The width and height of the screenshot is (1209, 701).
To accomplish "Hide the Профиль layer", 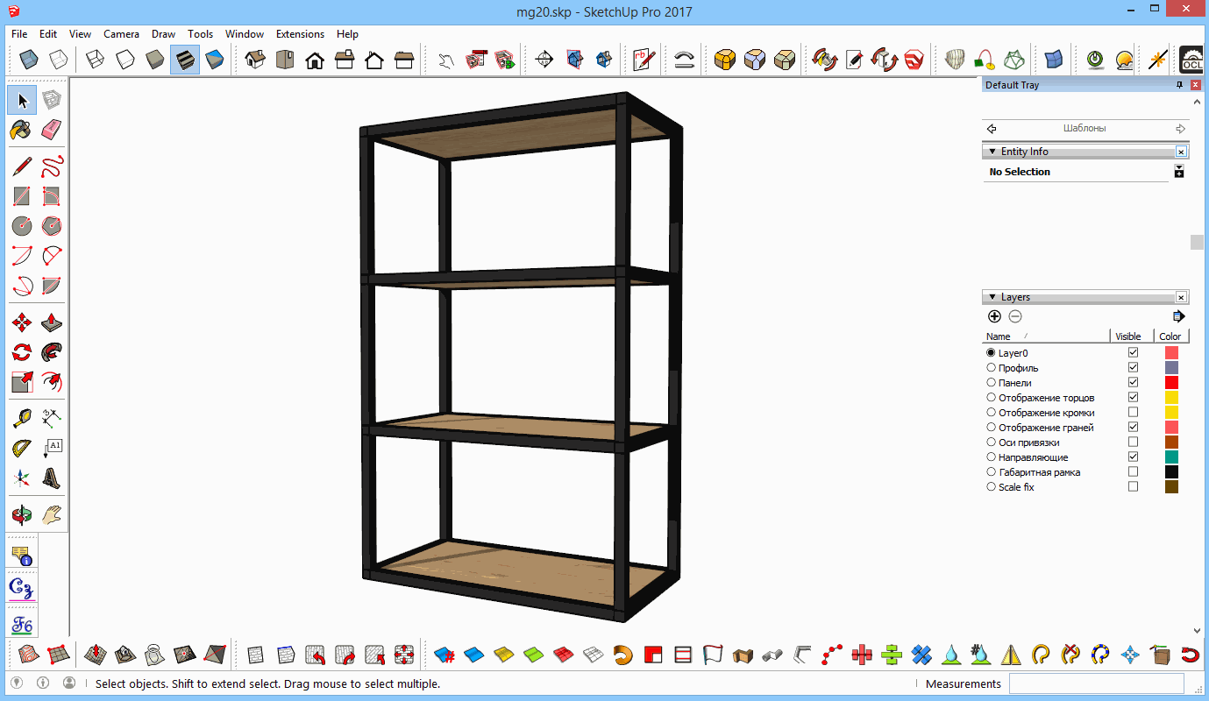I will pyautogui.click(x=1133, y=368).
